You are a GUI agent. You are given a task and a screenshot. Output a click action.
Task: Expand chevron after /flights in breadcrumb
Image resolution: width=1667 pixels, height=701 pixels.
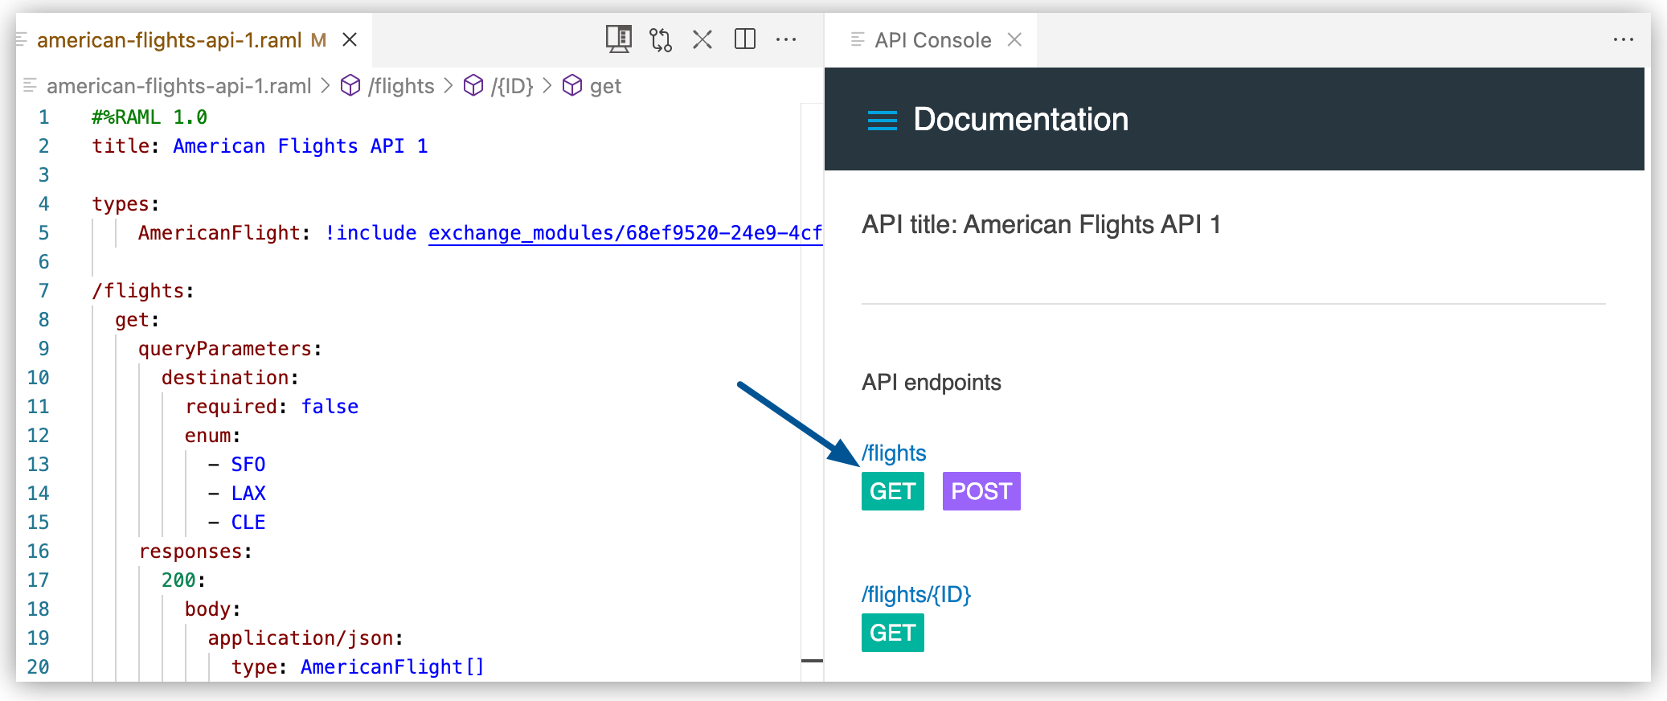(448, 85)
